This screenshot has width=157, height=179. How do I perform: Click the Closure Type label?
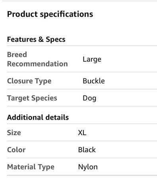pos(29,81)
